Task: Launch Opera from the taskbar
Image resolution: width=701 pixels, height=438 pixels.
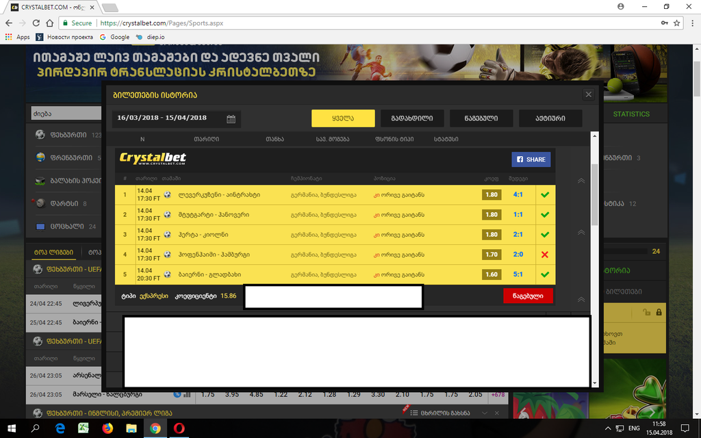Action: pyautogui.click(x=179, y=428)
